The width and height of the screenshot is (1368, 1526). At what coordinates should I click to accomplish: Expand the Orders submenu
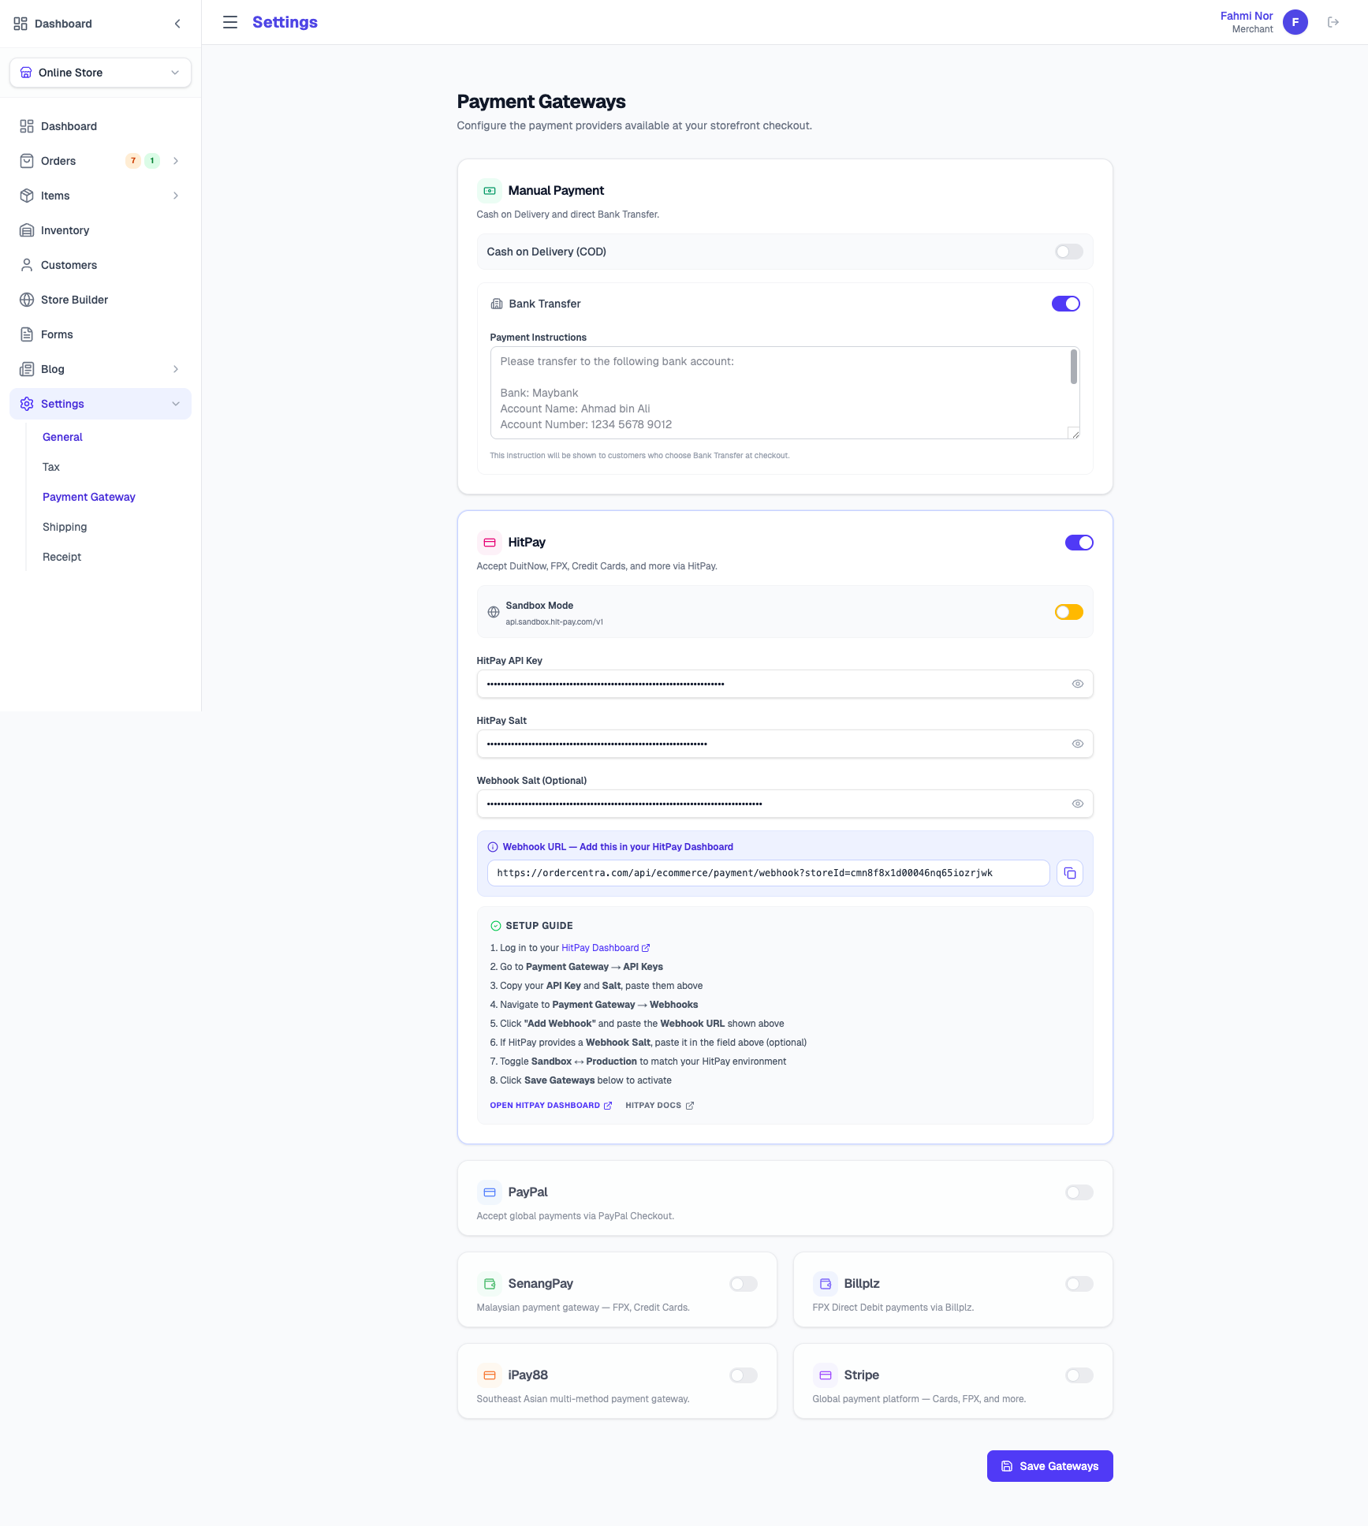coord(175,161)
